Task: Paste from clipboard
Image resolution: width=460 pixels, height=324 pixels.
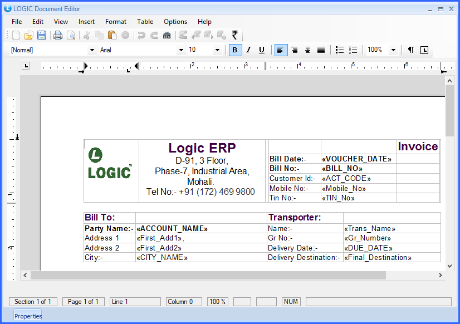Action: click(112, 35)
